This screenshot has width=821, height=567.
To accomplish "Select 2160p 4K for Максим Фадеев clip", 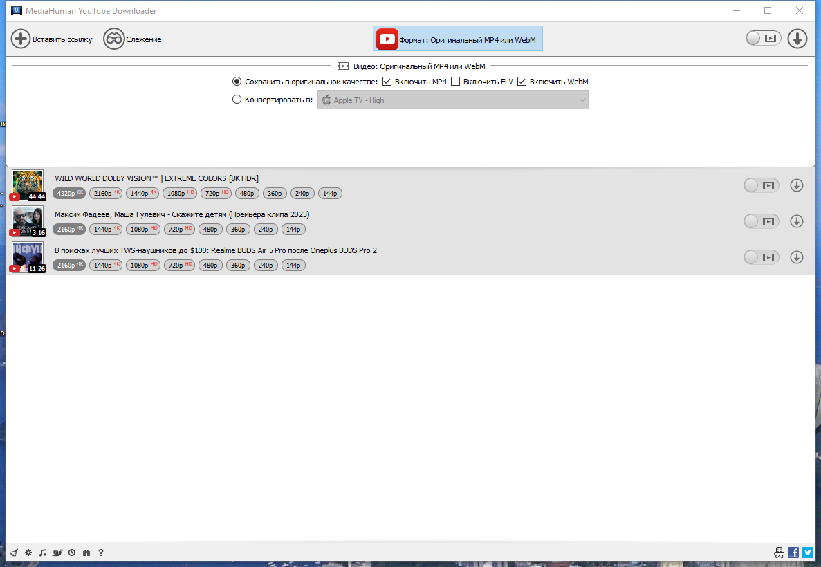I will tap(69, 230).
